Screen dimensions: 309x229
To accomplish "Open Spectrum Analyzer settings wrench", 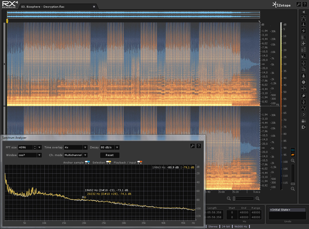I will click(193, 146).
